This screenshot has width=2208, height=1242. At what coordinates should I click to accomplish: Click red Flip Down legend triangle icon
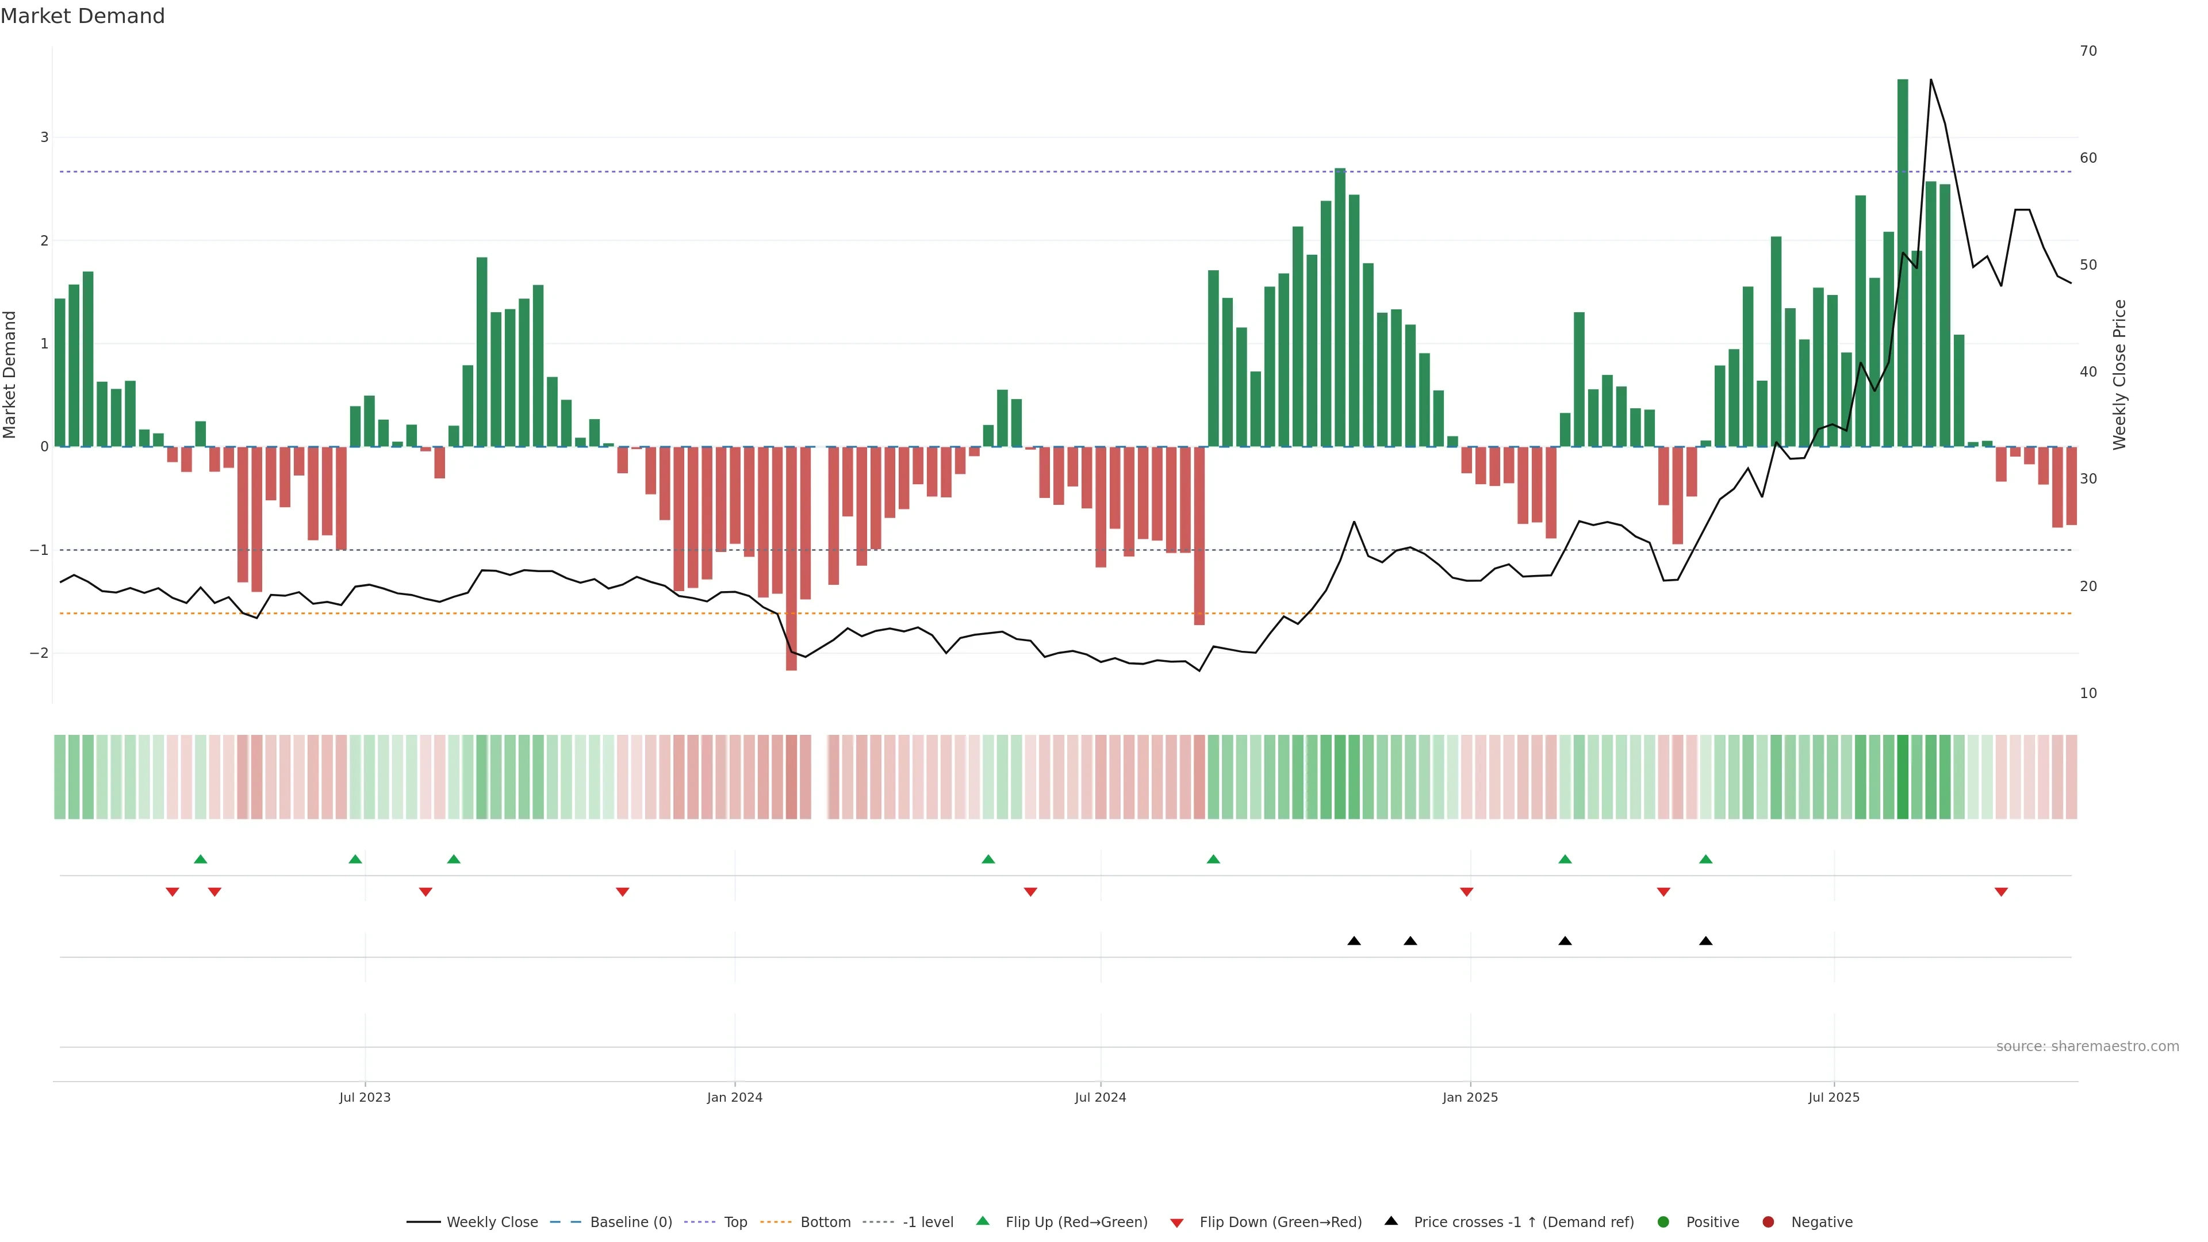(1177, 1223)
